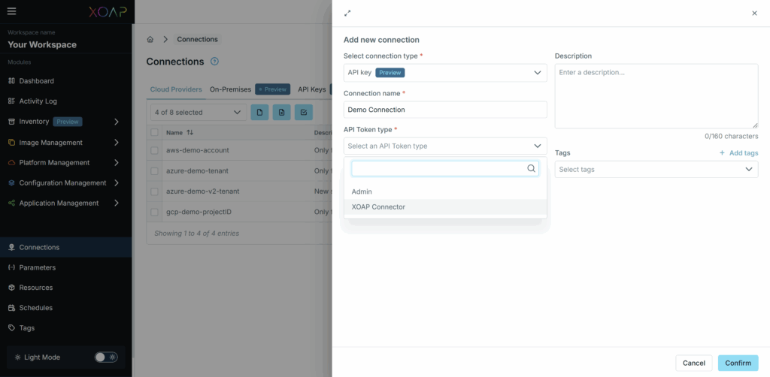The height and width of the screenshot is (377, 770).
Task: Click the search magnifier icon
Action: [x=531, y=168]
